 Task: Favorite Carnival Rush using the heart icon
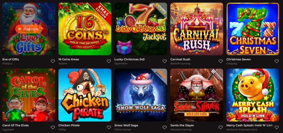221,61
